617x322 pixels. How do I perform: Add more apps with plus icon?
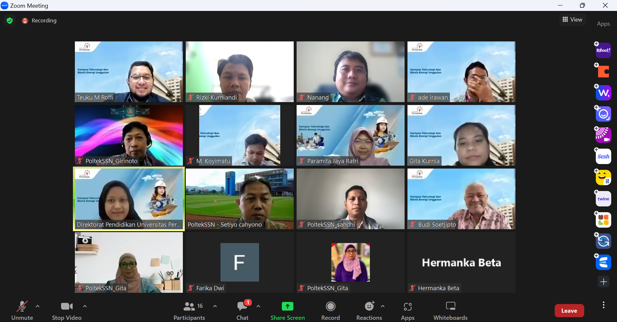[603, 282]
